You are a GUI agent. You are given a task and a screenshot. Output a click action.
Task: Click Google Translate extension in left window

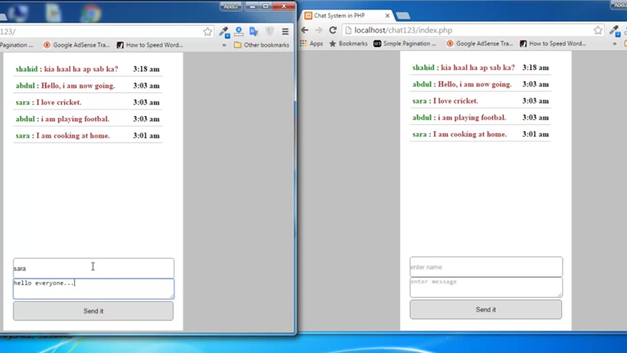pos(254,32)
